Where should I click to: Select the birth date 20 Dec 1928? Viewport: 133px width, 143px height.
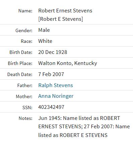click(53, 52)
